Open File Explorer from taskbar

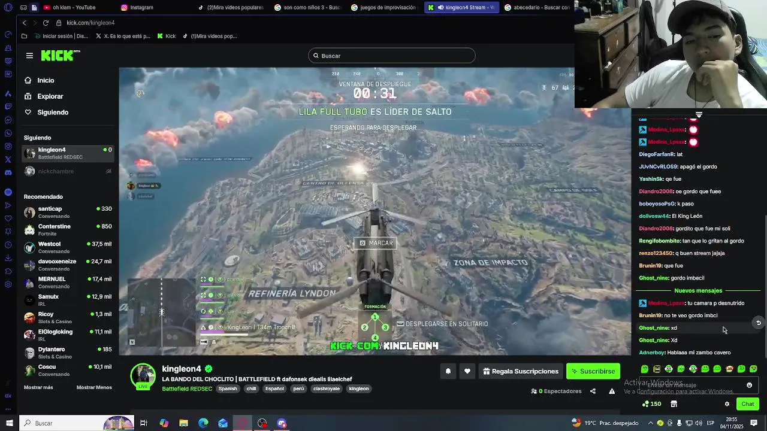pyautogui.click(x=183, y=423)
